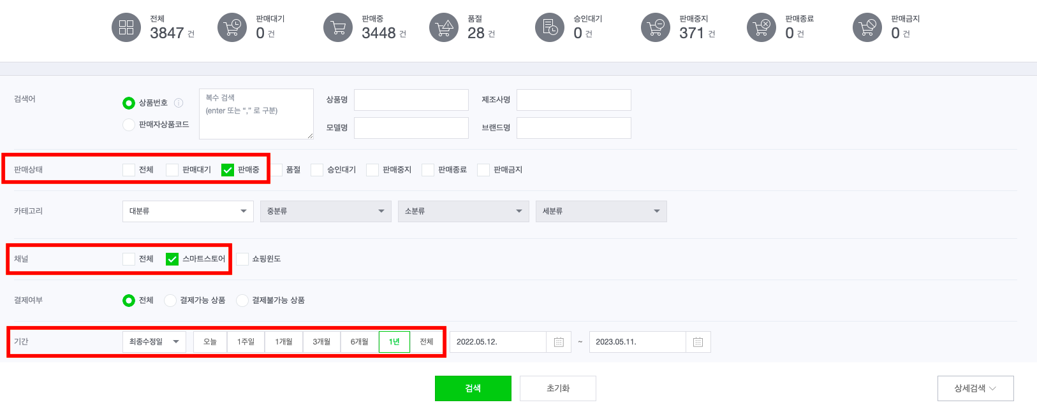Click the 제조사명 input field
1037x412 pixels.
pos(574,100)
